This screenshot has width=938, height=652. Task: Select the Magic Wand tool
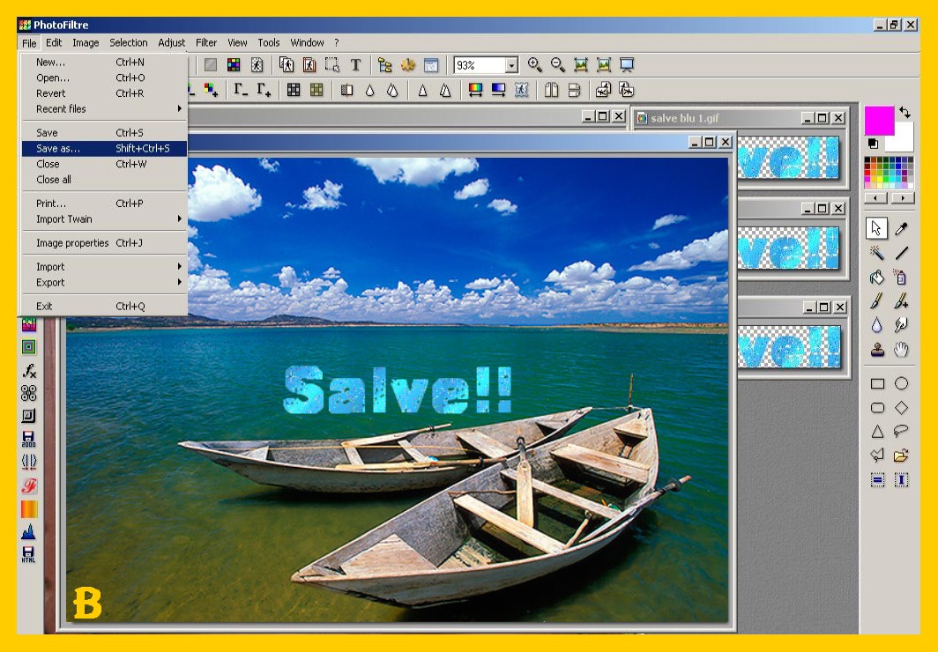point(876,254)
